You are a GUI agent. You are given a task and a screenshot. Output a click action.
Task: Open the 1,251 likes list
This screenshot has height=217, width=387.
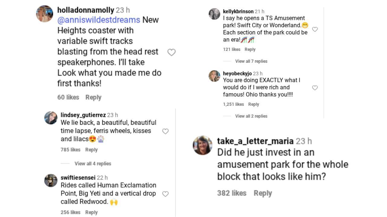233,104
